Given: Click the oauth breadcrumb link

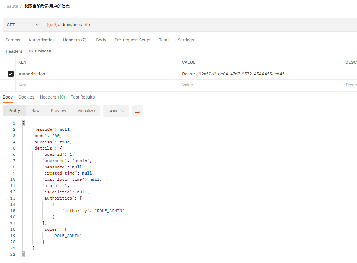Looking at the screenshot, I should (12, 6).
